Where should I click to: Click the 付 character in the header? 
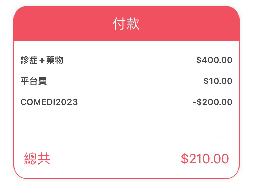[x=119, y=24]
